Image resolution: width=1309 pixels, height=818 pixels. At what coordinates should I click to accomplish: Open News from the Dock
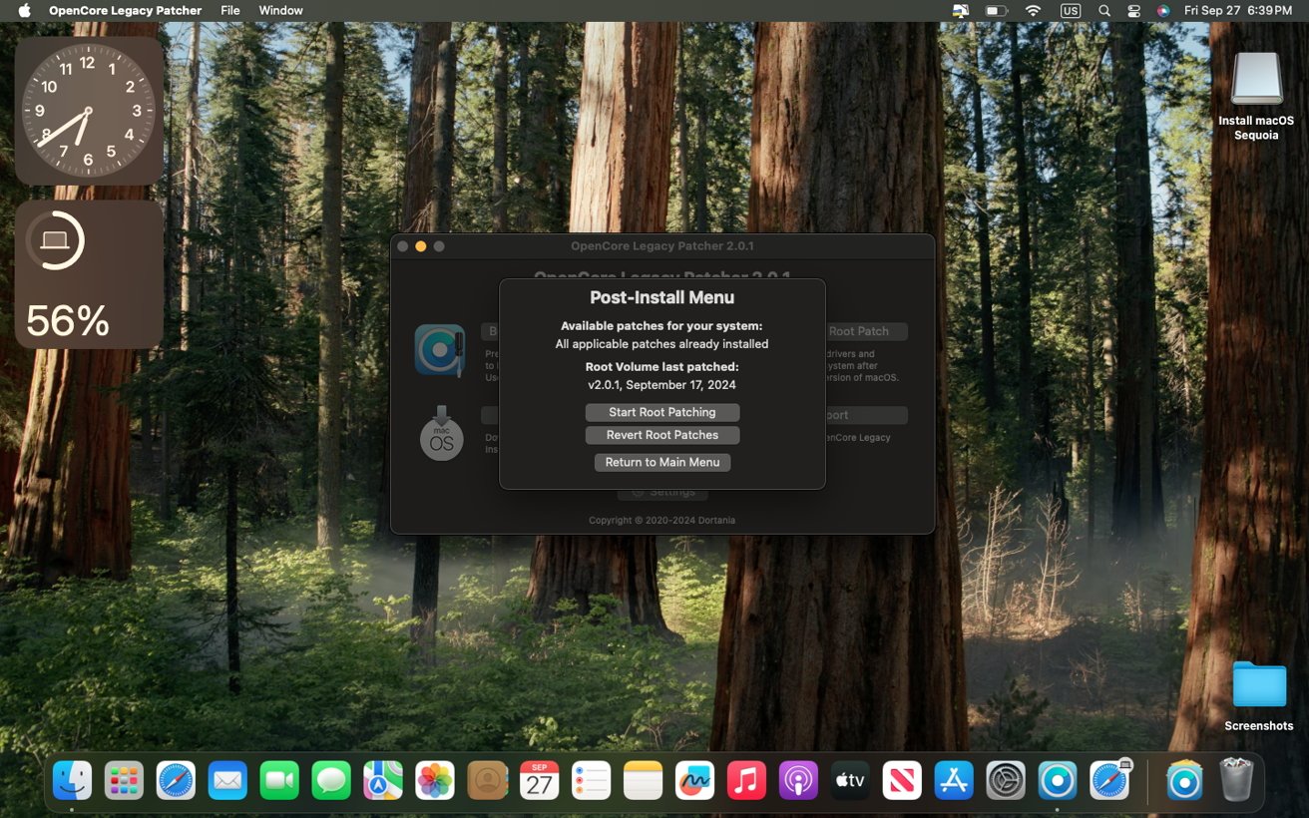[902, 780]
